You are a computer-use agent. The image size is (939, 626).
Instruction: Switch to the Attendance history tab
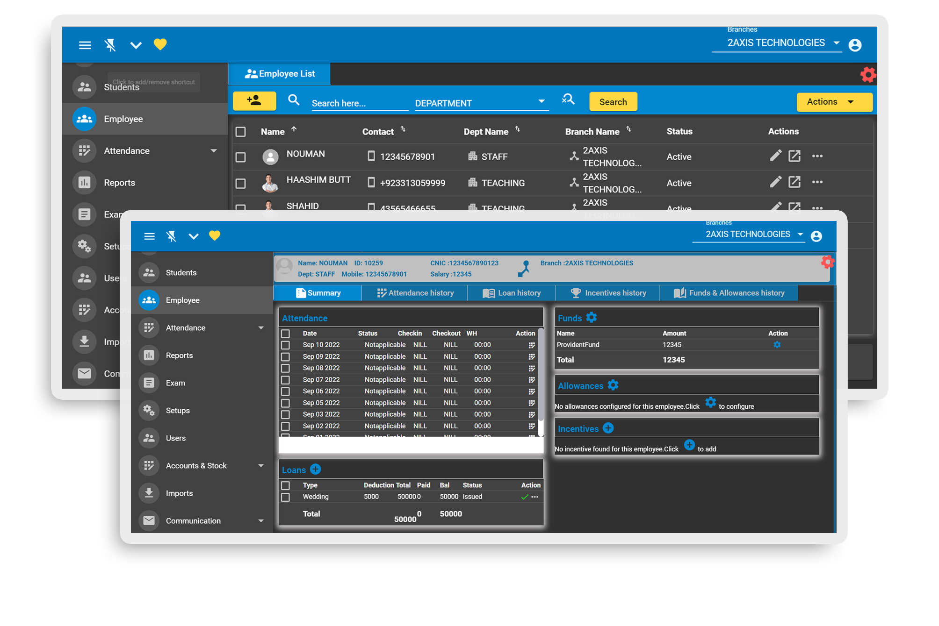click(415, 293)
